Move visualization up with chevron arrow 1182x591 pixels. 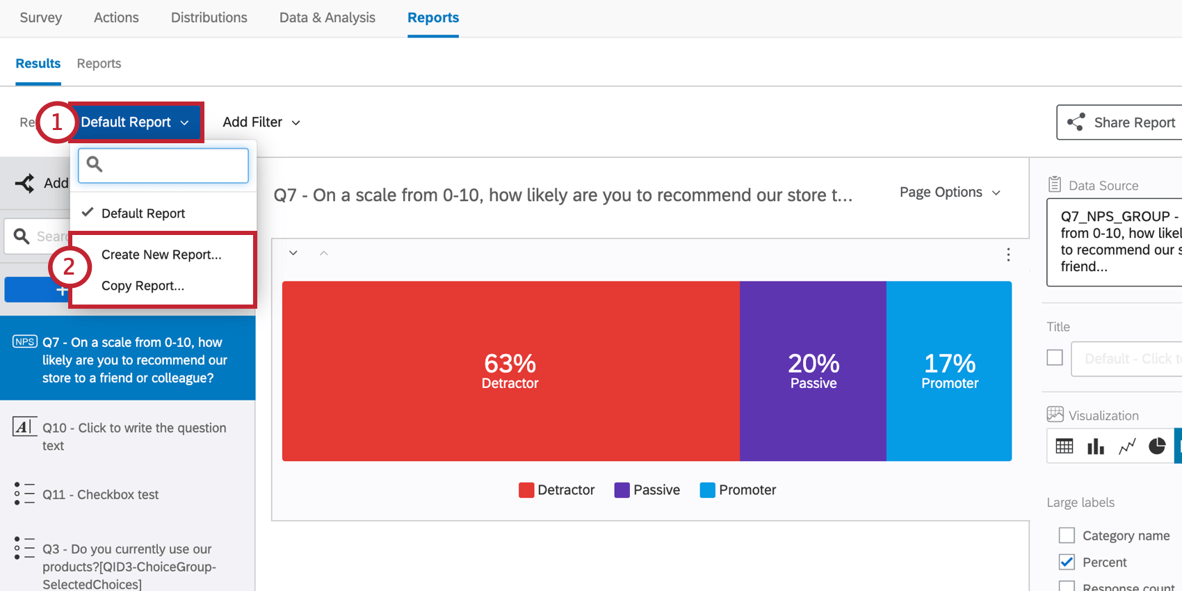tap(323, 253)
